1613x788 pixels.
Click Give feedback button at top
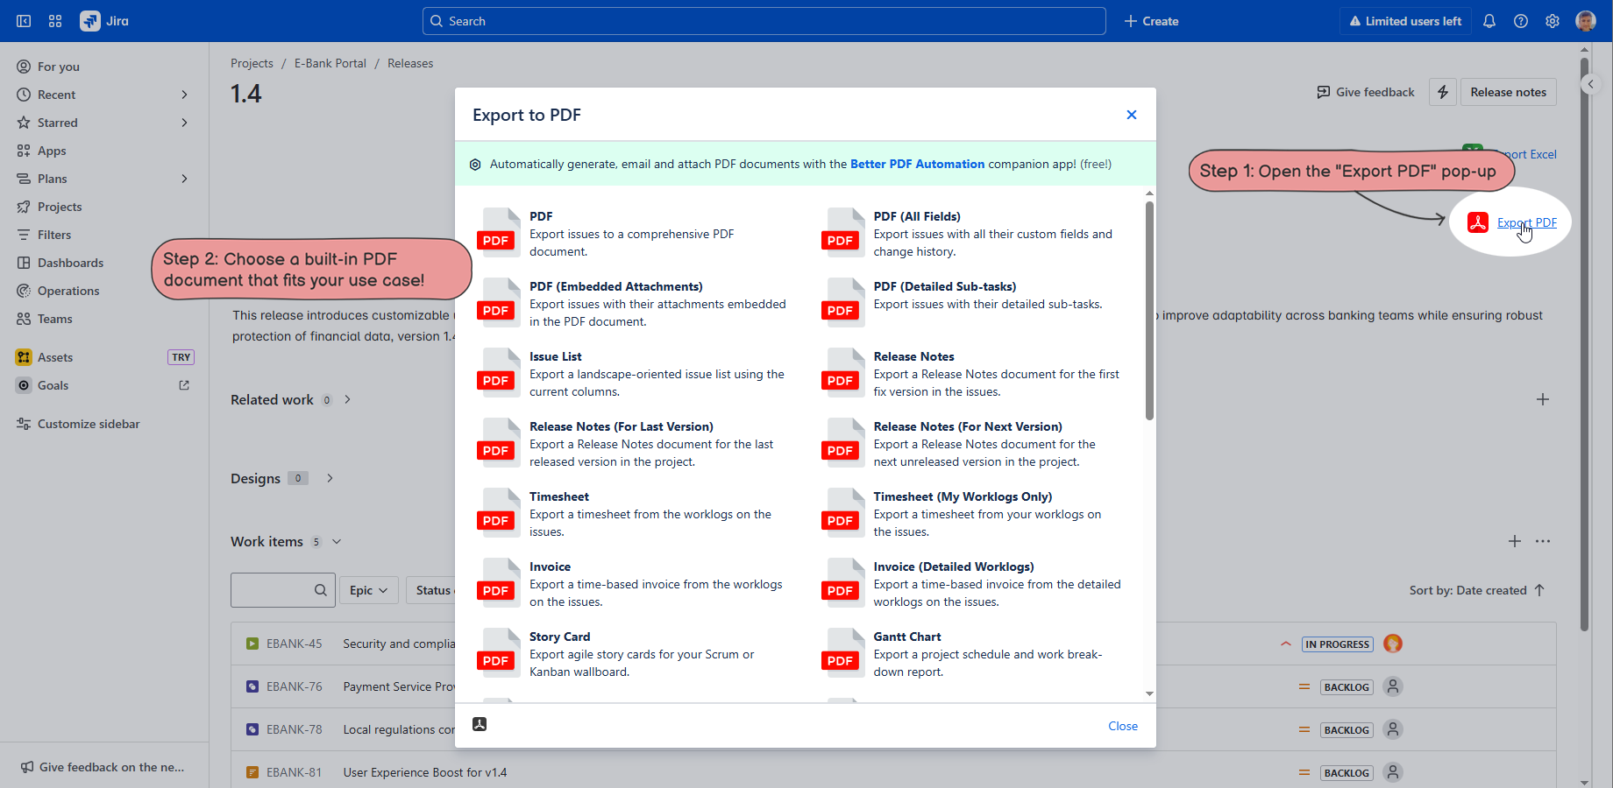click(x=1366, y=92)
